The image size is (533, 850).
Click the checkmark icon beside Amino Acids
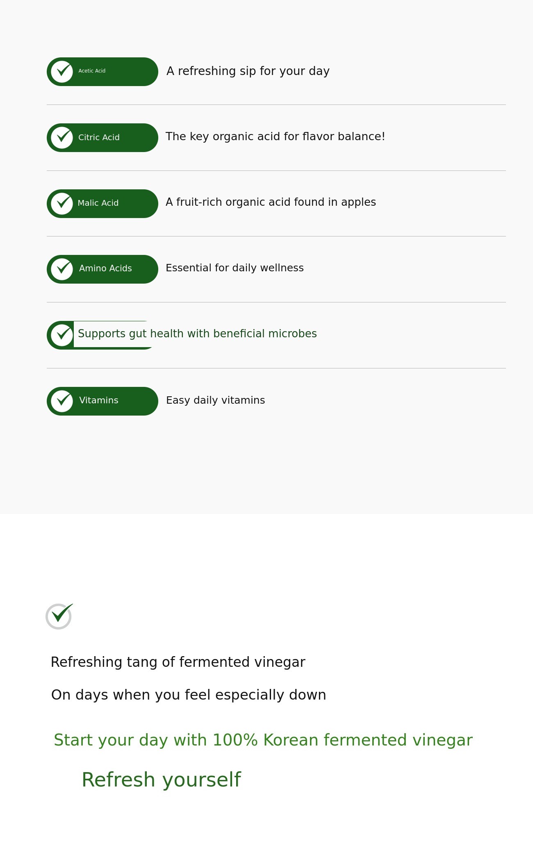(62, 269)
